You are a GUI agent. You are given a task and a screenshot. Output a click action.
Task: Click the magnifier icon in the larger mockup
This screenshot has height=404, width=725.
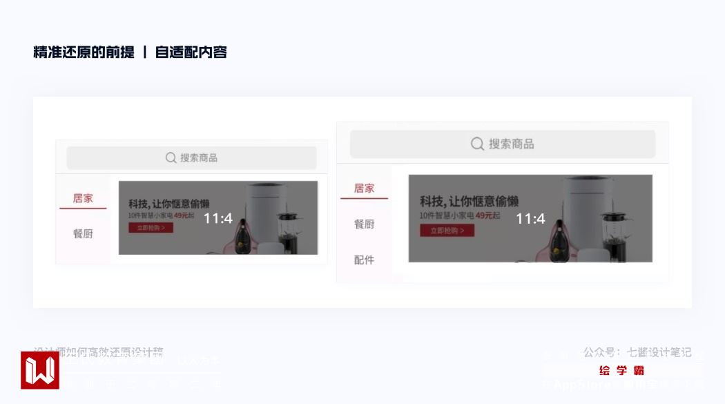[x=477, y=144]
